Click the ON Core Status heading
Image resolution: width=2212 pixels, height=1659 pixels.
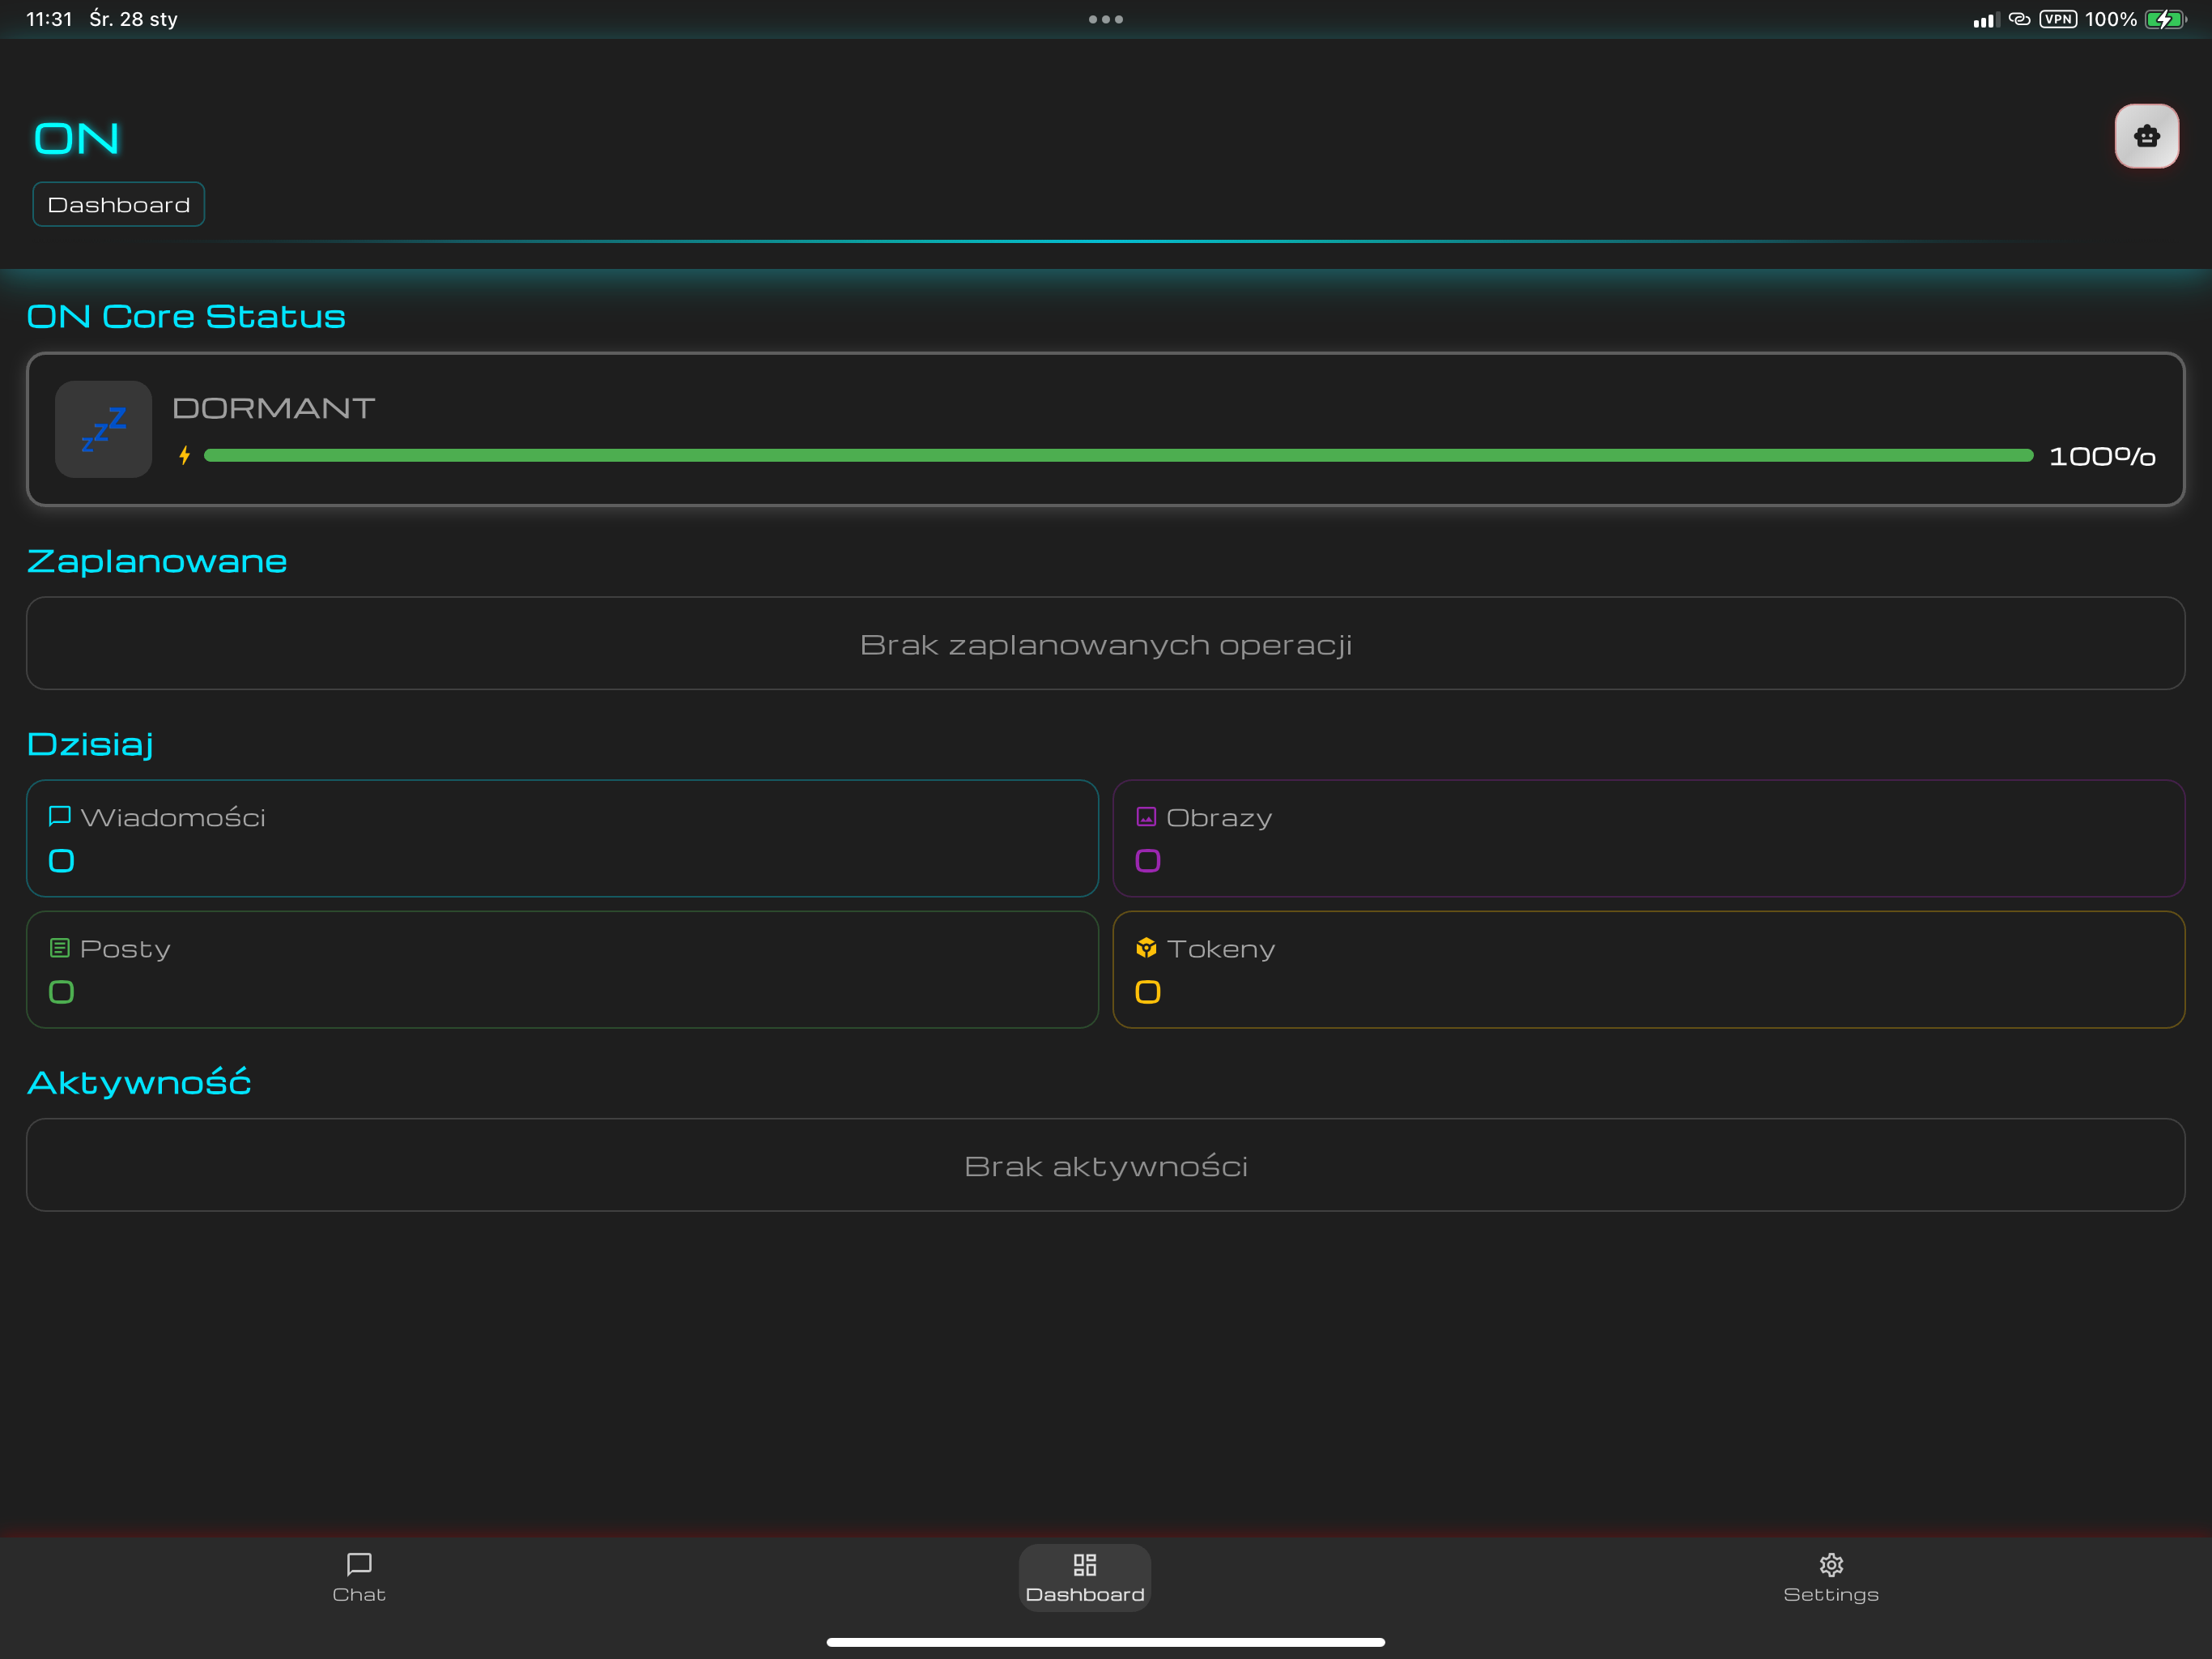[x=186, y=316]
